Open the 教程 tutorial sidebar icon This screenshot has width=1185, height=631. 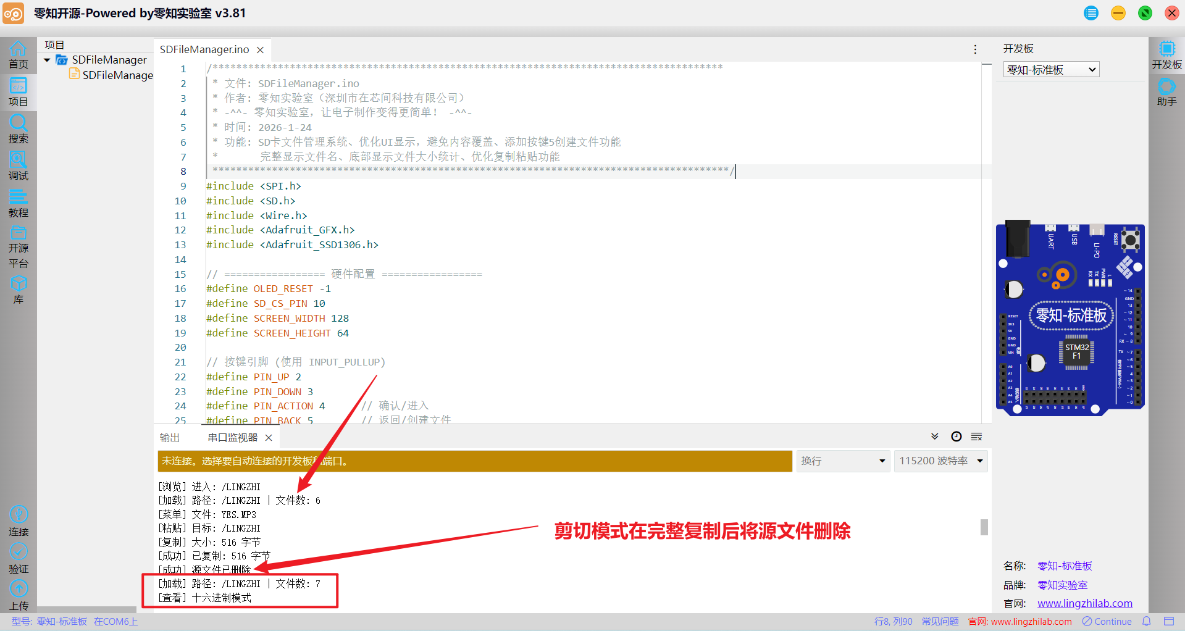coord(18,203)
